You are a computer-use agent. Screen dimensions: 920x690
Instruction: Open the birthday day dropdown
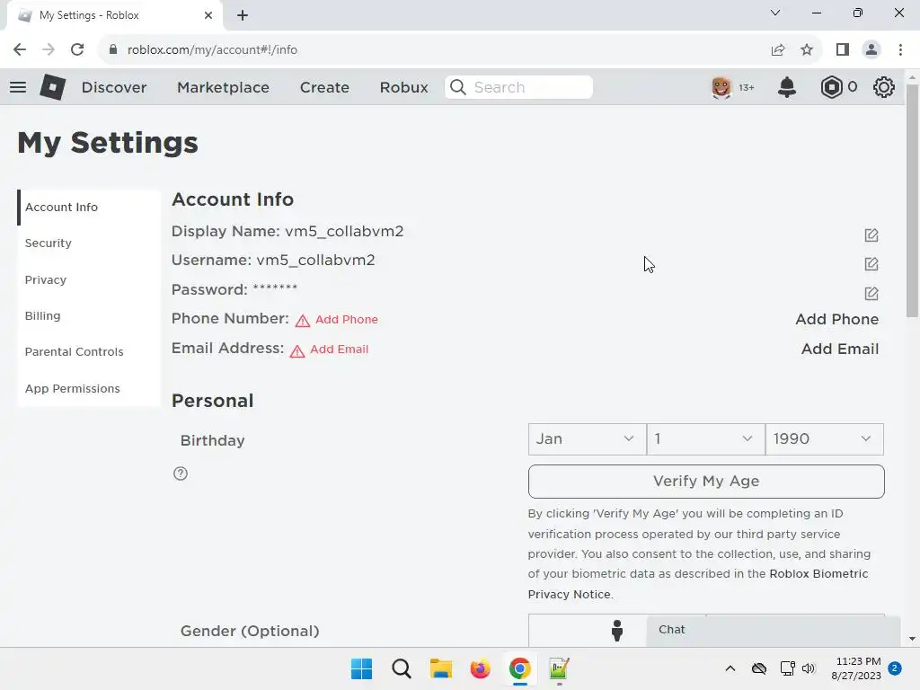click(705, 438)
